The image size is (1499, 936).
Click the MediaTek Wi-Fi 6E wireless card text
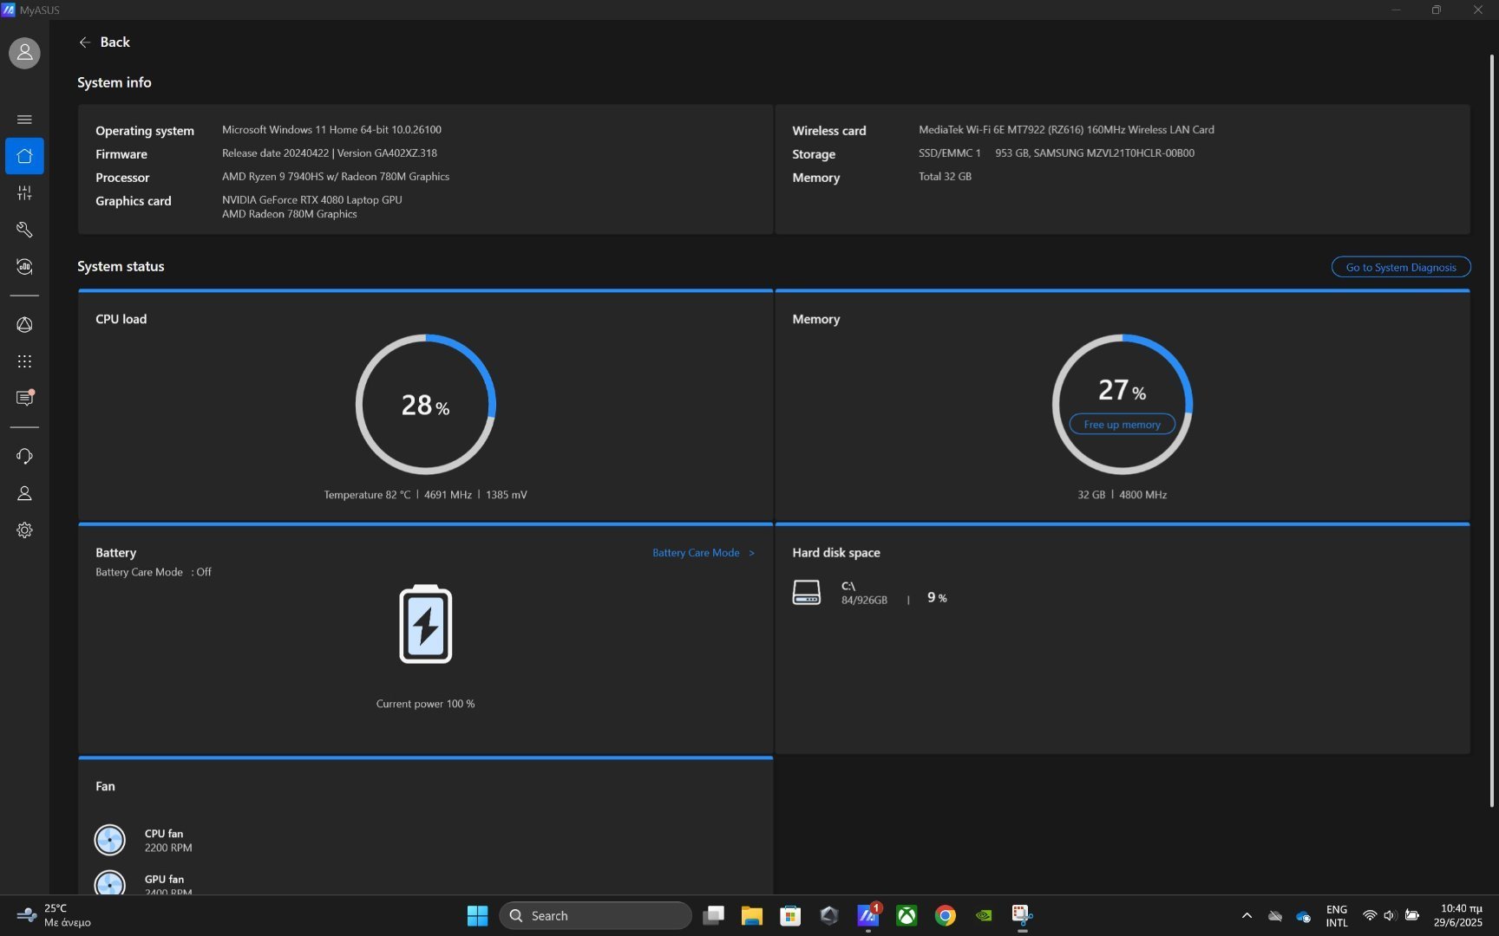[1066, 130]
